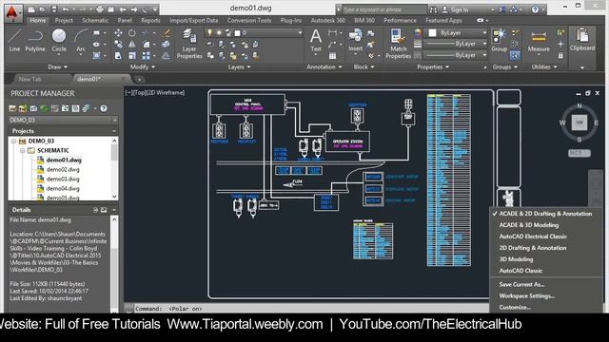Screen dimensions: 609x342
Task: Click the TOP face of ViewCube
Action: 580,123
